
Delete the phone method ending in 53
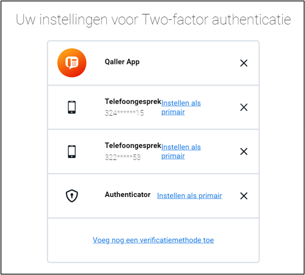click(244, 151)
